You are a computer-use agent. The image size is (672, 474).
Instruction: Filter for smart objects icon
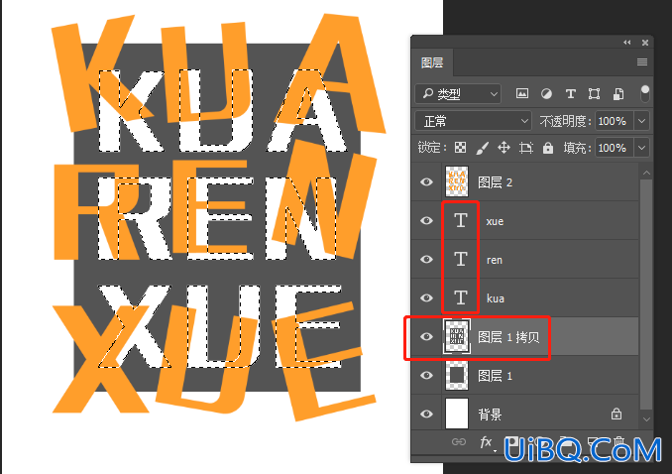click(x=618, y=93)
